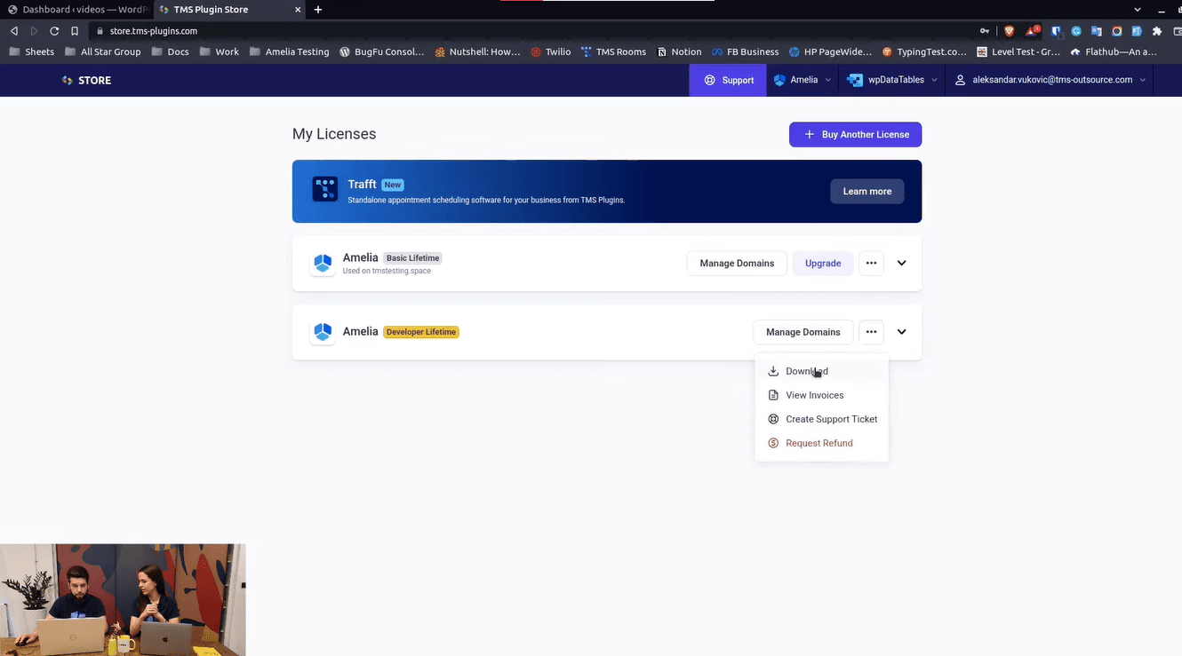Manage Domains for Amelia Basic Lifetime
Viewport: 1182px width, 656px height.
click(737, 264)
